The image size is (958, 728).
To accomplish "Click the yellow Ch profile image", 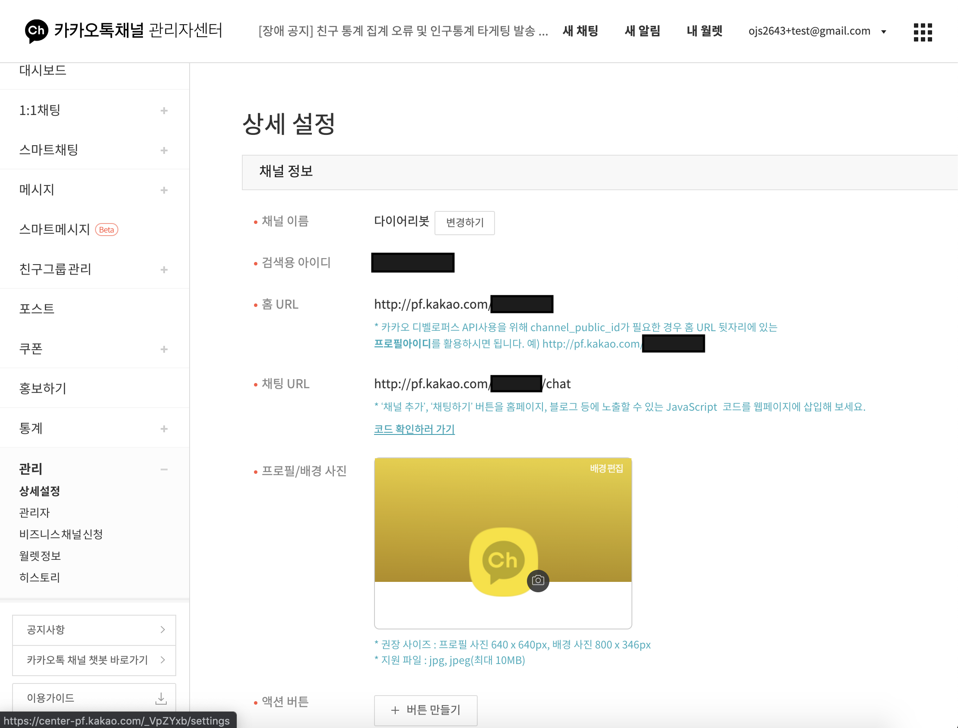I will [x=502, y=559].
